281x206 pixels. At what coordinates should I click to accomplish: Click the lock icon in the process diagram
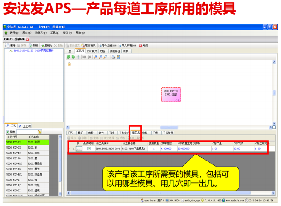pyautogui.click(x=69, y=64)
